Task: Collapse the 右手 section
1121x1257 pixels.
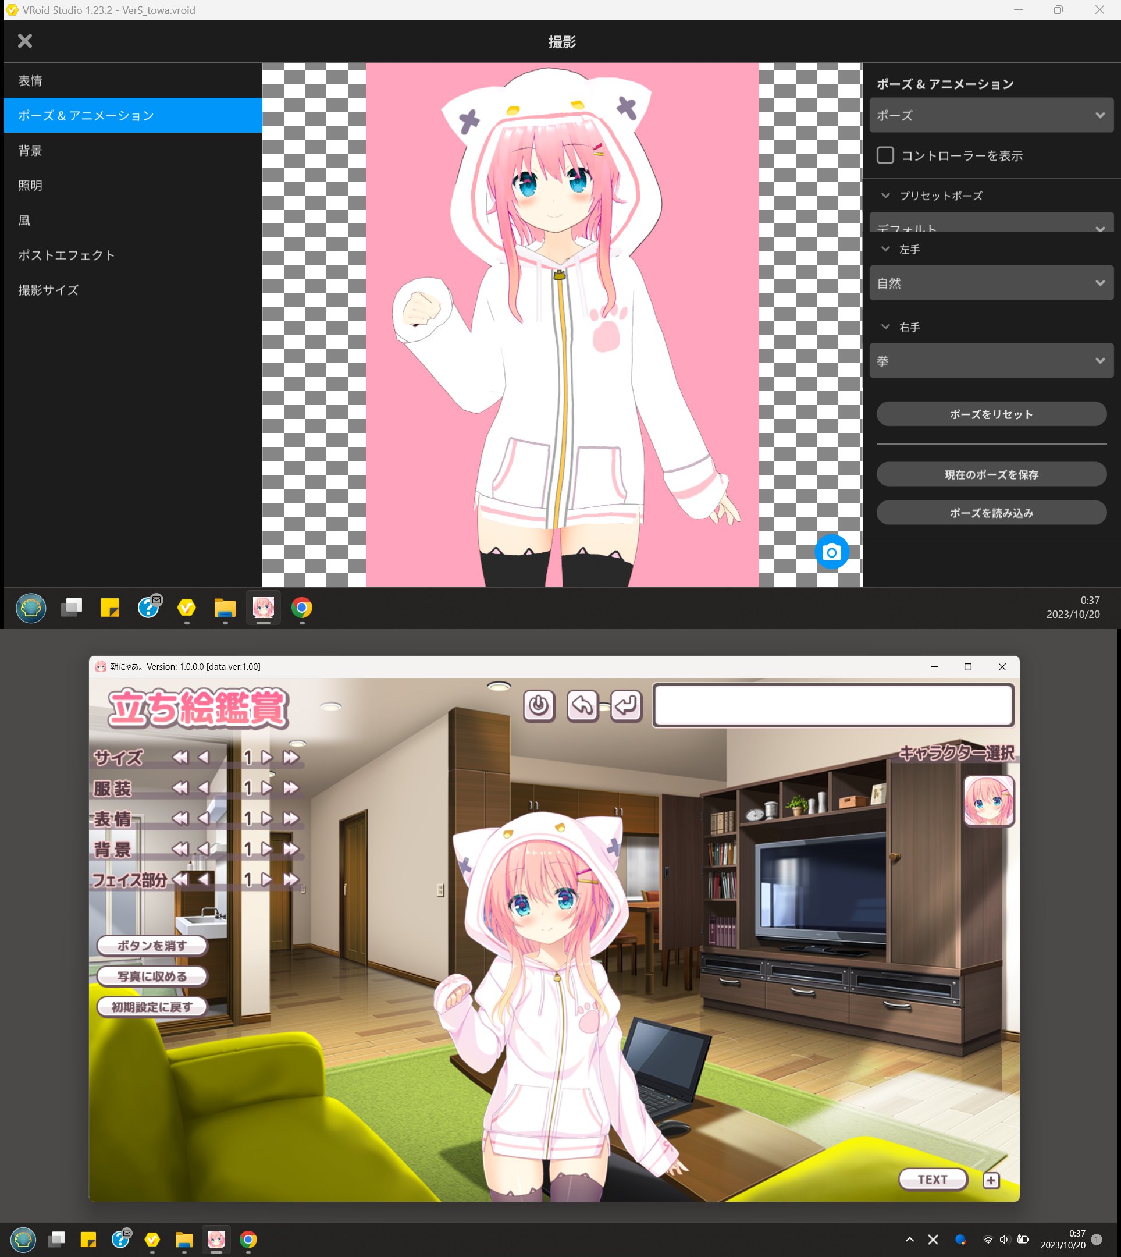Action: coord(885,326)
